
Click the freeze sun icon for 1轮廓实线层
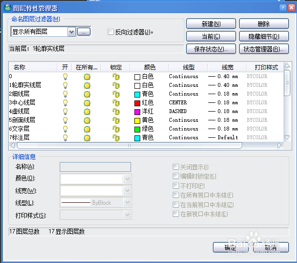click(87, 85)
